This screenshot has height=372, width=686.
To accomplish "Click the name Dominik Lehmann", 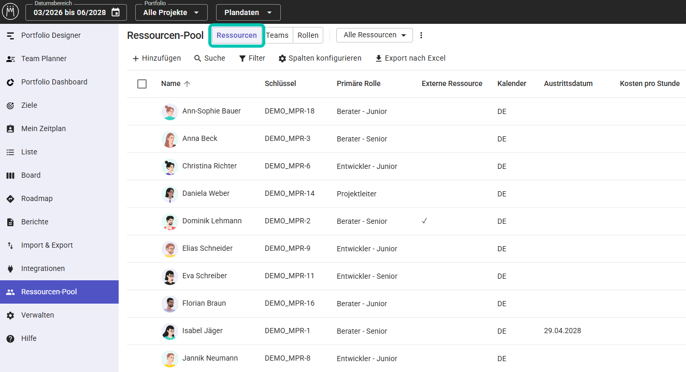I will [x=212, y=221].
